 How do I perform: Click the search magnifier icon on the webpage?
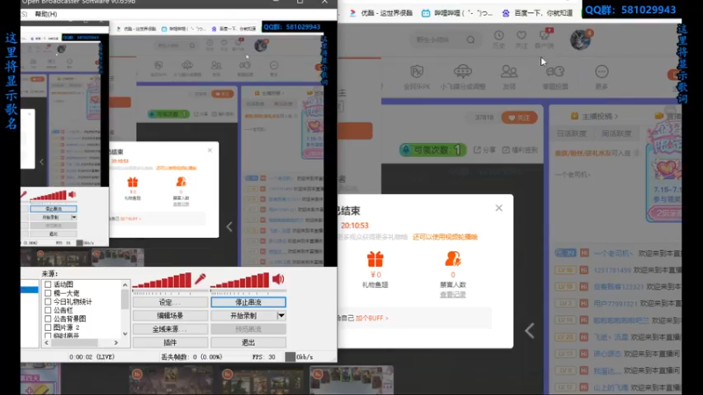click(x=470, y=39)
